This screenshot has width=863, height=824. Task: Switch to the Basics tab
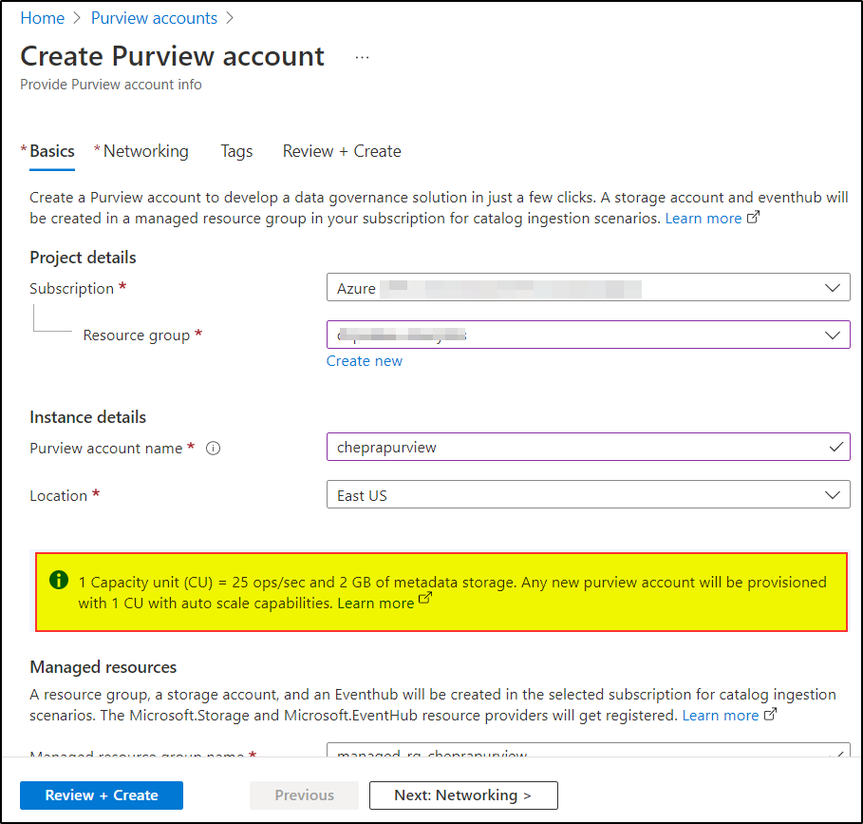coord(51,151)
